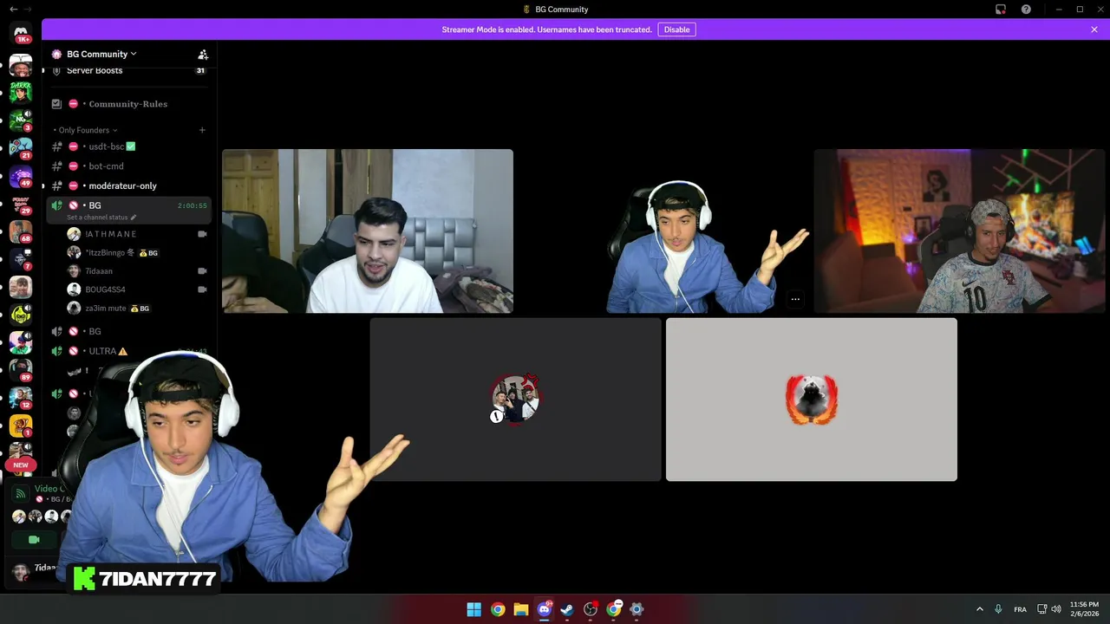Focus the right webcam tile with number 10 jersey
This screenshot has height=624, width=1110.
959,231
